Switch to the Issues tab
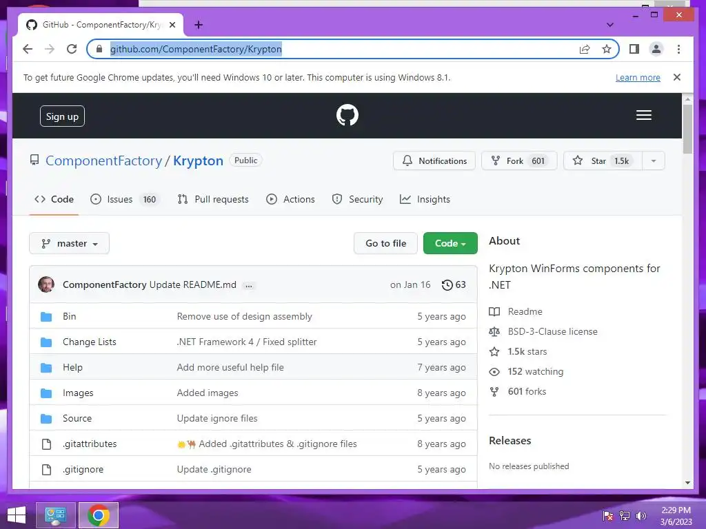Viewport: 706px width, 529px height. point(125,199)
